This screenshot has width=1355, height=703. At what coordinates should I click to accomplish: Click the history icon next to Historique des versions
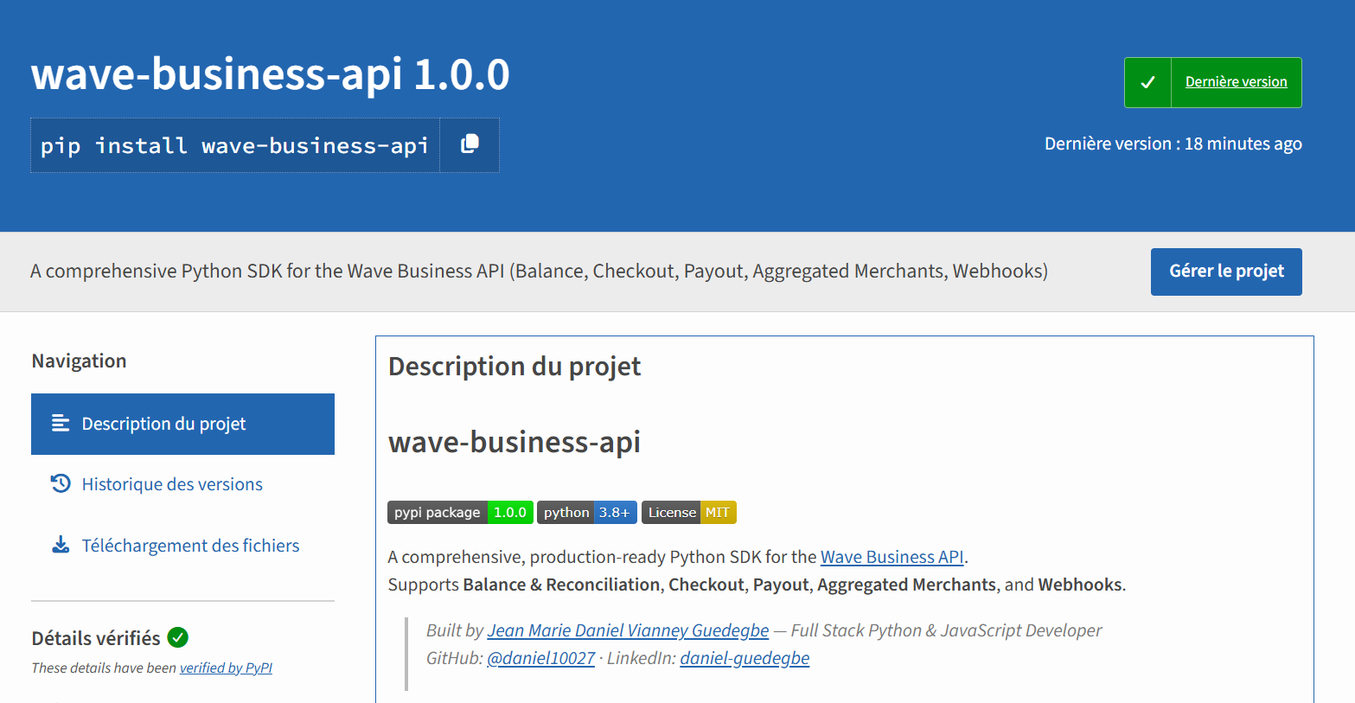tap(59, 484)
